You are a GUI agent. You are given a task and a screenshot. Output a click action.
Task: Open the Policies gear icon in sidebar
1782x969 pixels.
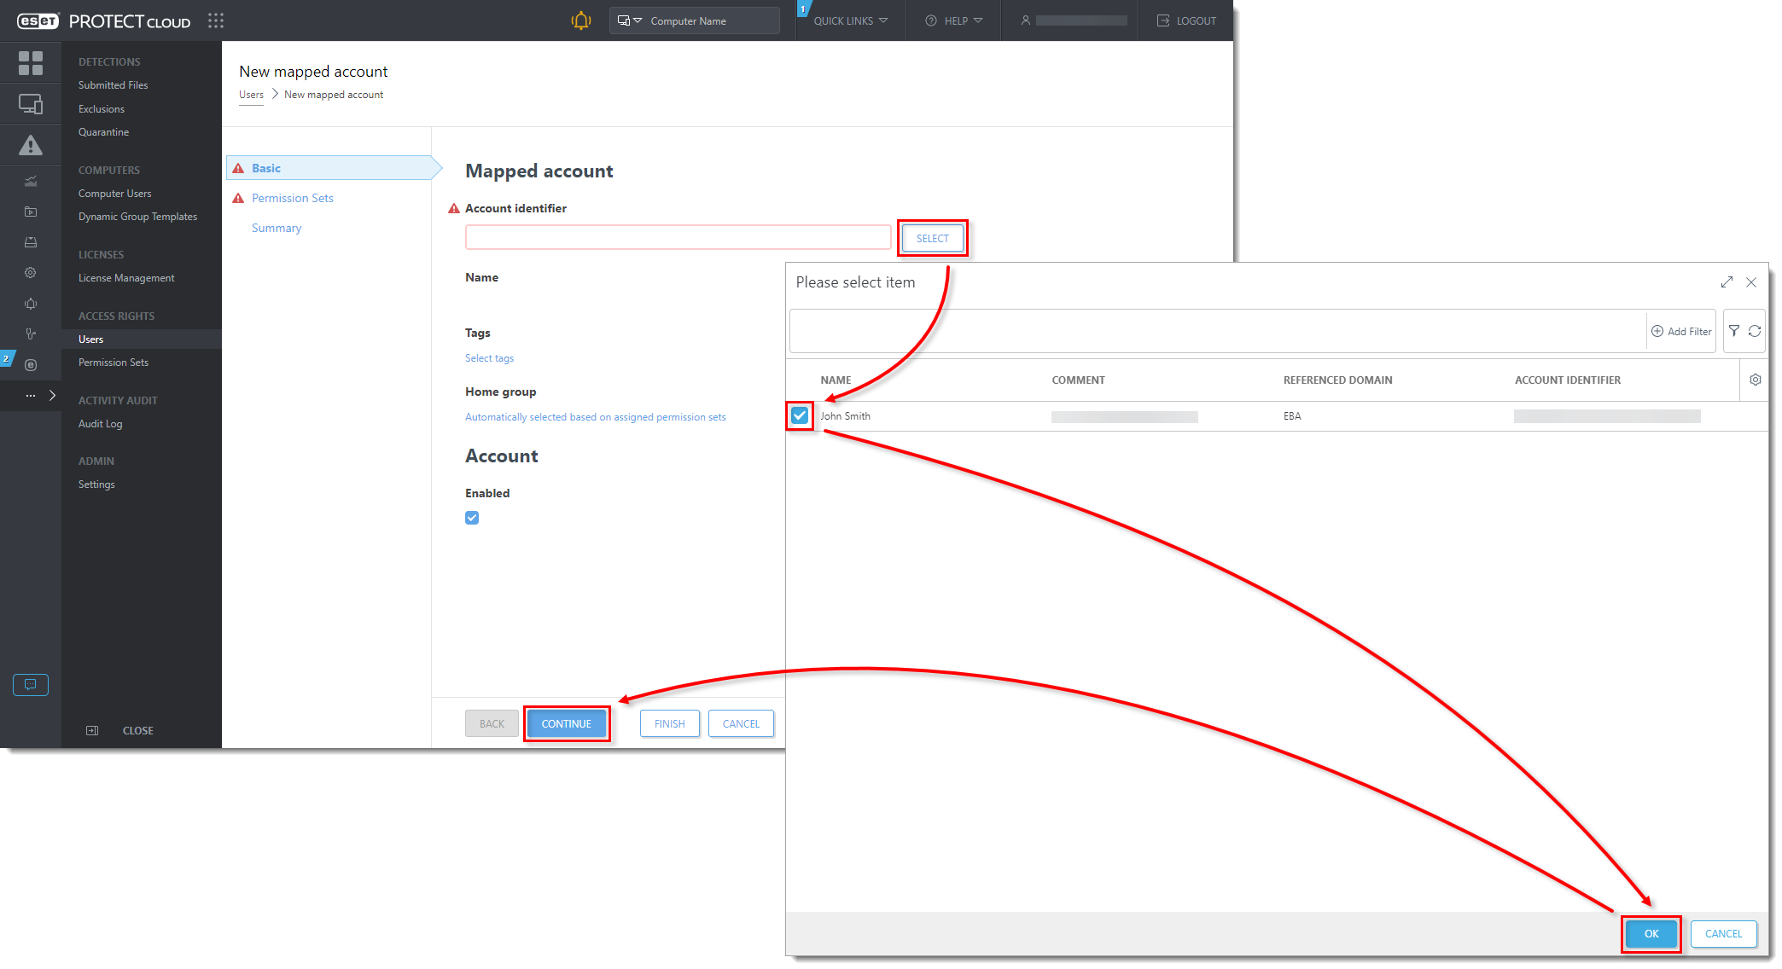click(x=31, y=273)
